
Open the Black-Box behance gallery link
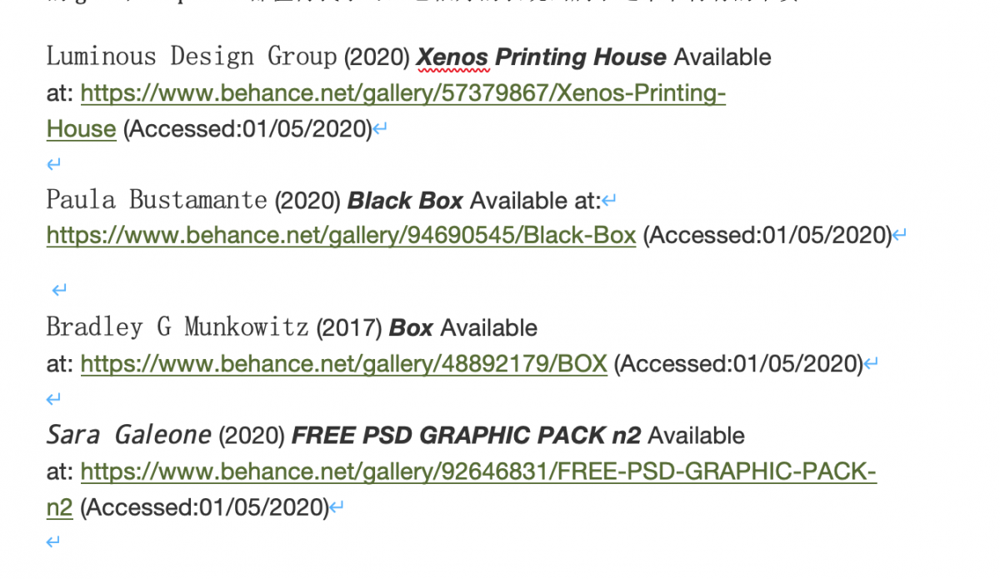point(342,236)
